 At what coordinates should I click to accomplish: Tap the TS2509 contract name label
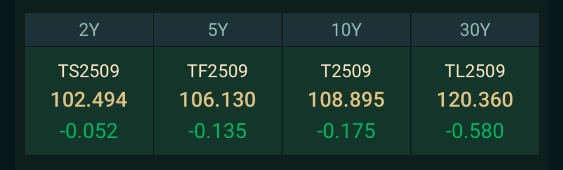89,71
